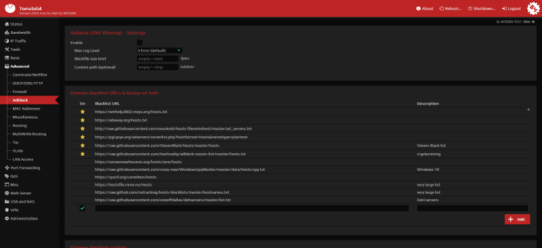The height and width of the screenshot is (248, 542).
Task: Open Misc section icon in sidebar
Action: tap(7, 185)
